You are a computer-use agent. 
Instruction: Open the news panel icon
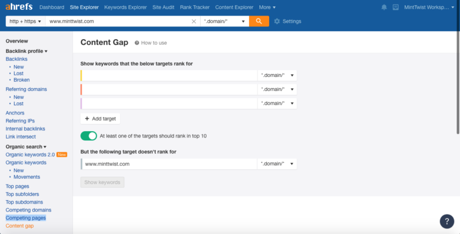pos(396,7)
